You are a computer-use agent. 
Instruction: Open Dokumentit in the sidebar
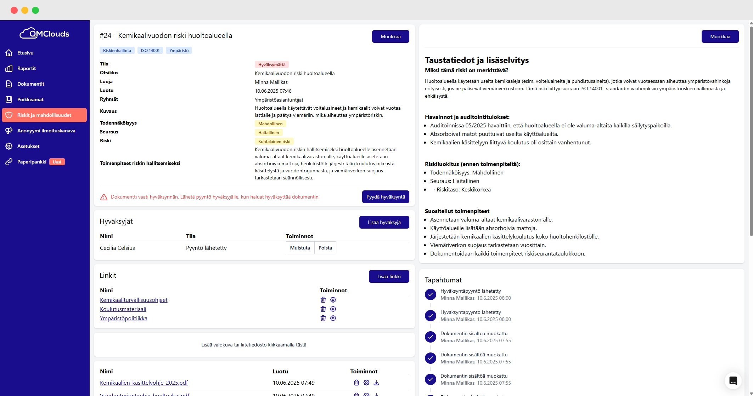(31, 84)
